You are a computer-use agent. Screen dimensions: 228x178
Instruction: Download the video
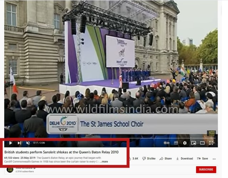(x=184, y=158)
